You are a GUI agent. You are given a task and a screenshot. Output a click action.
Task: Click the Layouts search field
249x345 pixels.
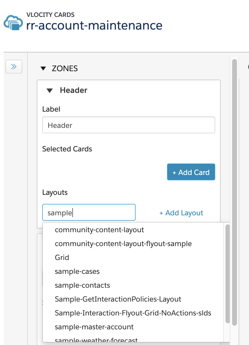coord(89,212)
